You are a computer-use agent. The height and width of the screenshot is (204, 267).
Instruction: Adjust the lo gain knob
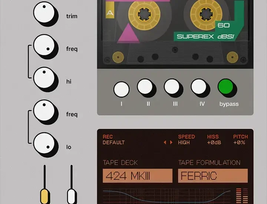point(44,143)
